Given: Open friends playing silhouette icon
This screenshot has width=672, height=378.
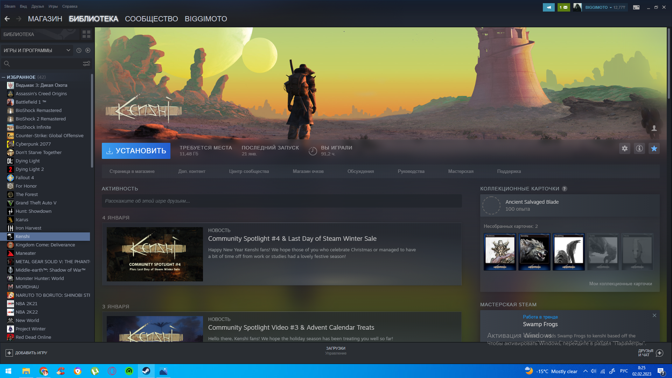Looking at the screenshot, I should (x=654, y=128).
